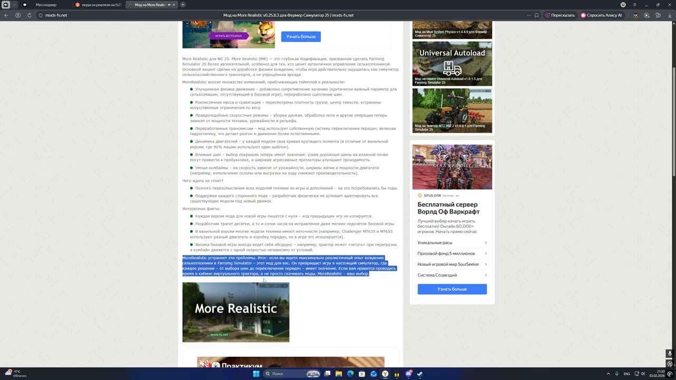Screen dimensions: 676x380
Task: Click the Интересные факты: heading
Action: [x=201, y=208]
